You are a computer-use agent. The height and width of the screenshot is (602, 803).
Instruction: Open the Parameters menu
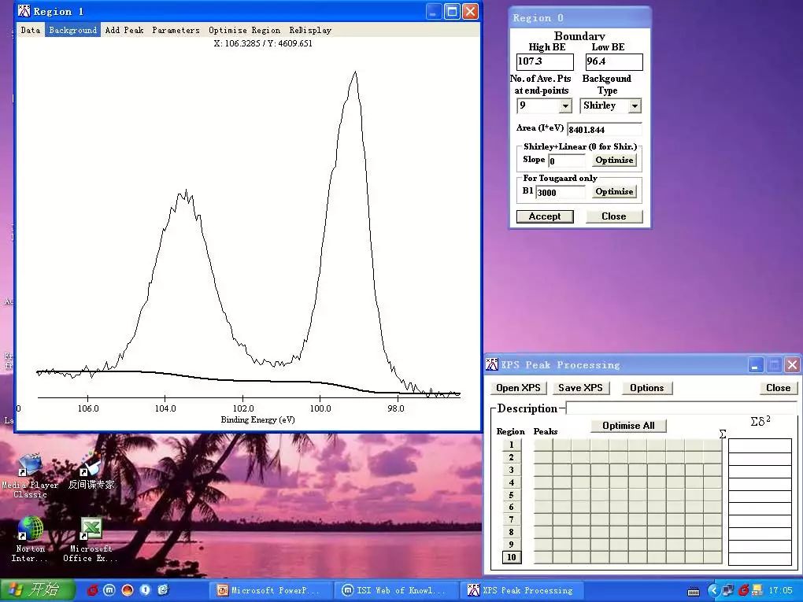[176, 30]
